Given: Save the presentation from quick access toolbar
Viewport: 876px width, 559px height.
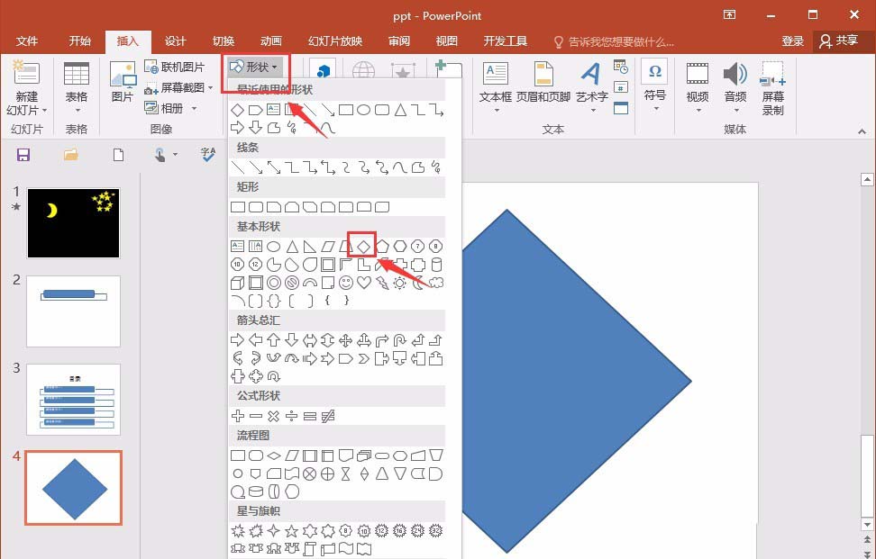Looking at the screenshot, I should click(x=23, y=155).
